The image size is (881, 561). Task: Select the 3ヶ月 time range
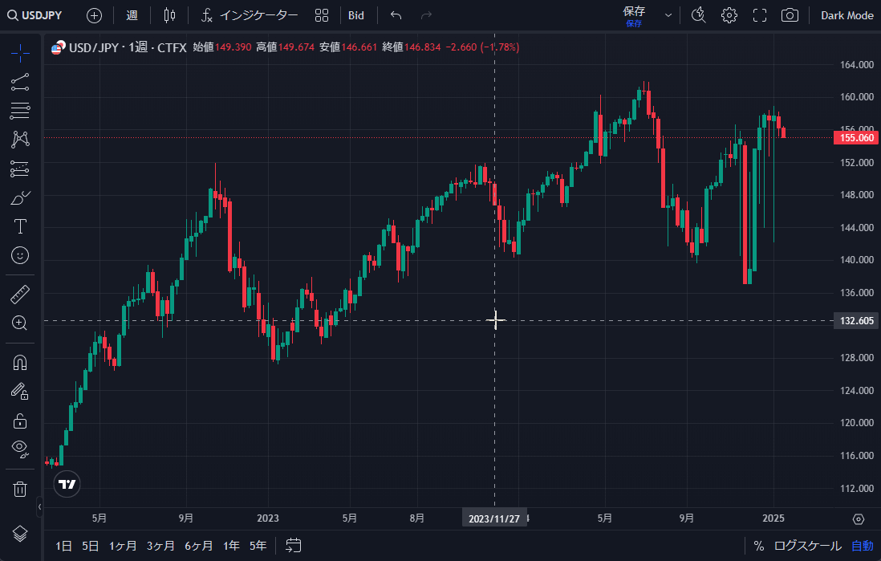pos(160,546)
